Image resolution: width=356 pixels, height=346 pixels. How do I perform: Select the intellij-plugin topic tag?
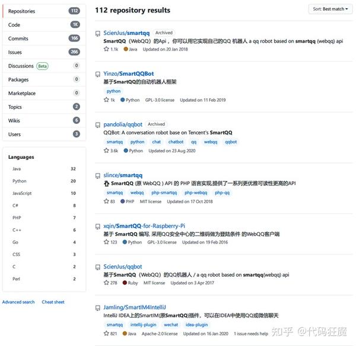click(x=143, y=325)
